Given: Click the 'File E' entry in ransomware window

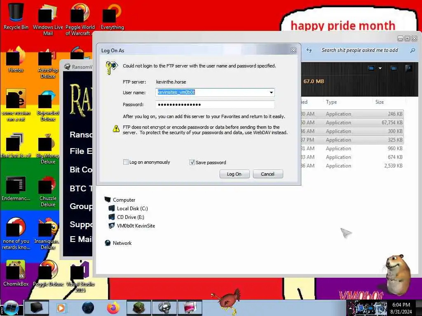Looking at the screenshot, I should (x=81, y=151).
